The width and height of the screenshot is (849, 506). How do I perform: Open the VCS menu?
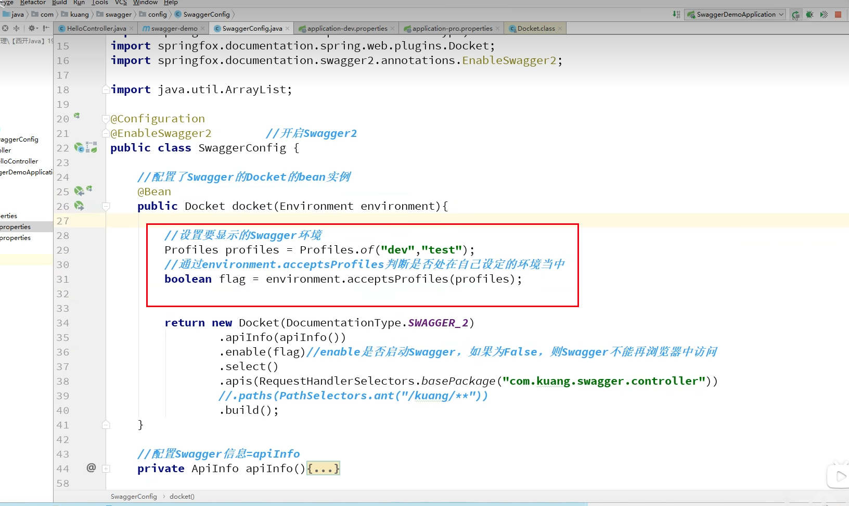[x=121, y=3]
